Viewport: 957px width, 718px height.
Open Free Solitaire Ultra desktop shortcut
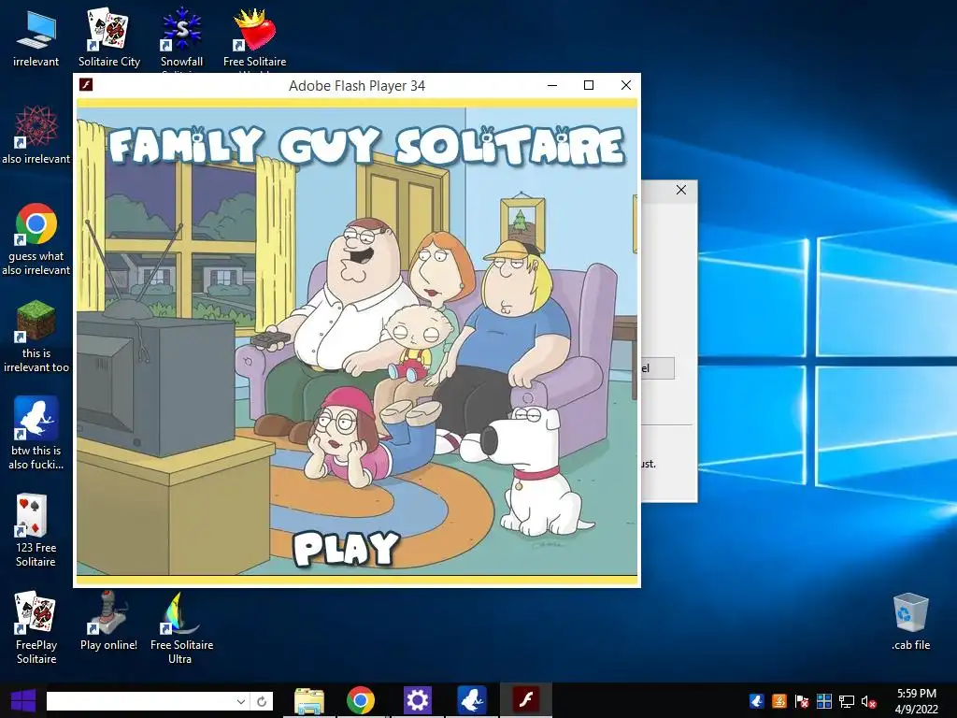[x=181, y=627]
